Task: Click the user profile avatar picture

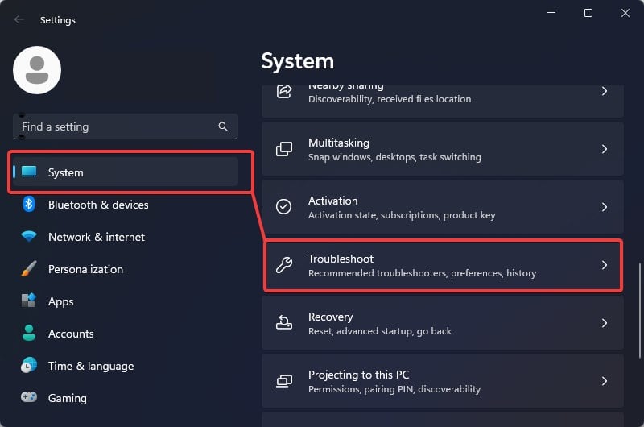Action: (x=37, y=70)
